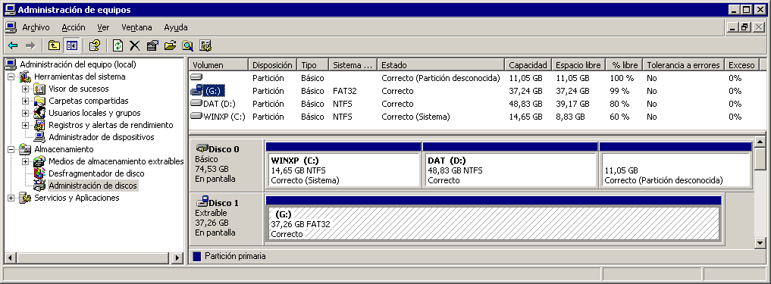771x284 pixels.
Task: Click the (G:) volume drive icon
Action: pos(196,90)
